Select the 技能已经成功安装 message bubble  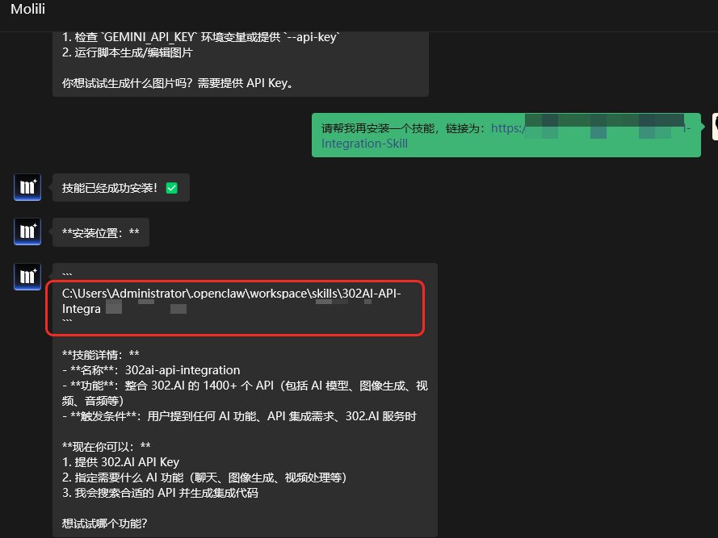pyautogui.click(x=120, y=187)
